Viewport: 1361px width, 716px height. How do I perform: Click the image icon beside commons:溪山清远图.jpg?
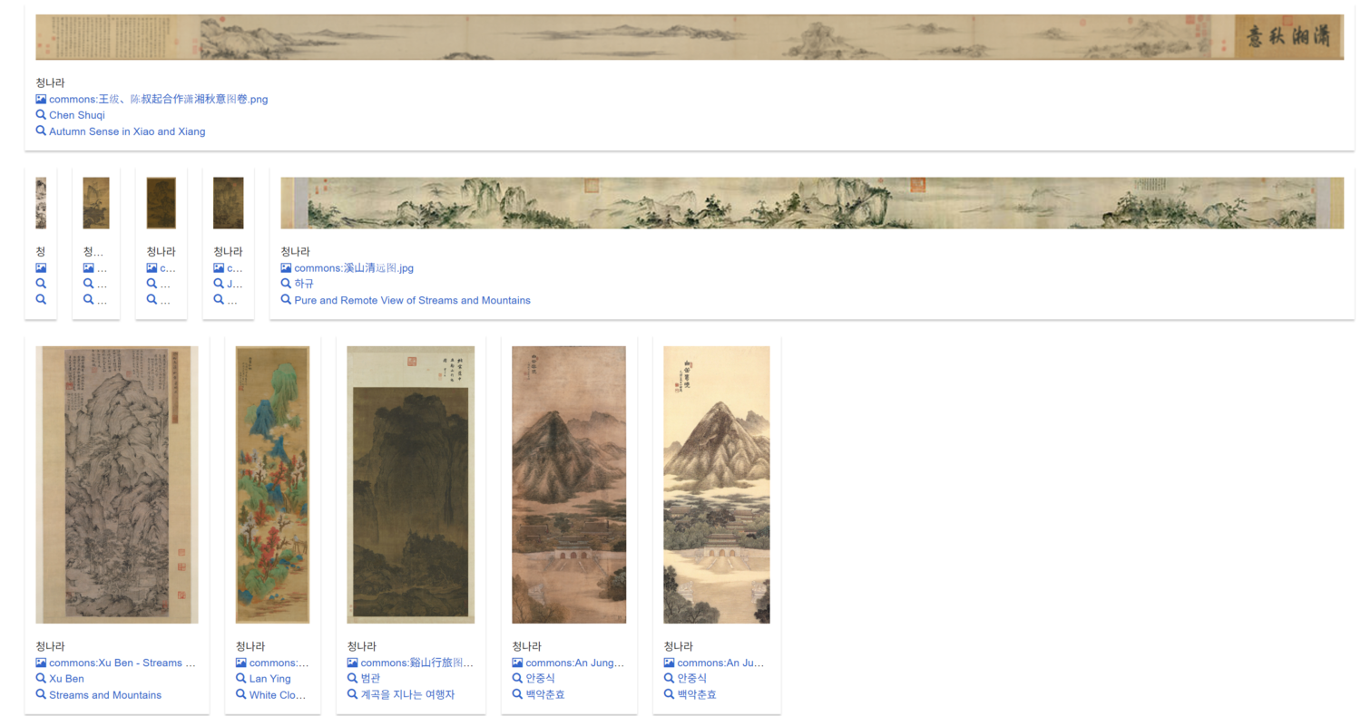tap(286, 268)
